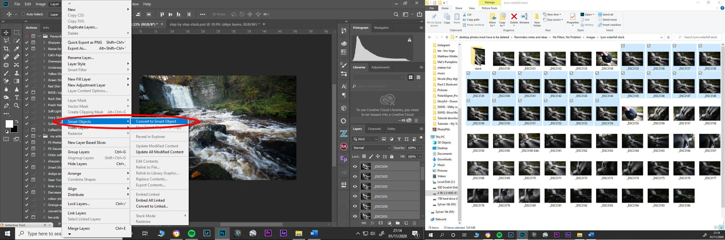This screenshot has height=240, width=725.
Task: Open the New item dropdown in Explorer
Action: 552,14
